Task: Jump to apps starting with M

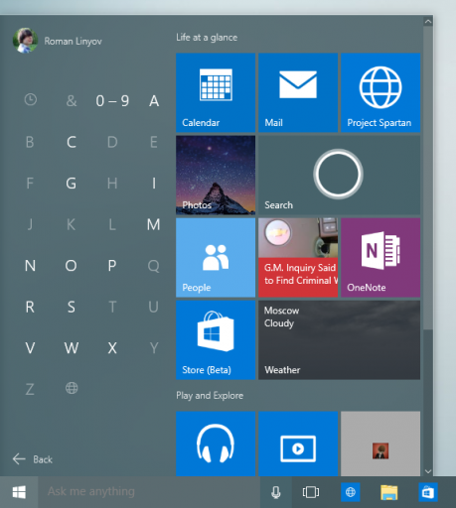Action: (x=154, y=224)
